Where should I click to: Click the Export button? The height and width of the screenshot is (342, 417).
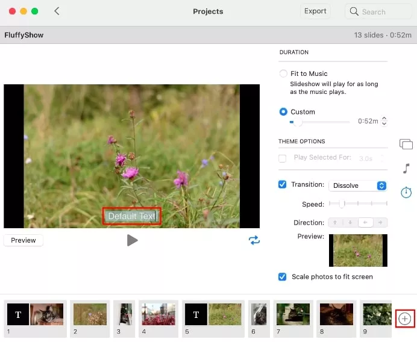pos(315,11)
